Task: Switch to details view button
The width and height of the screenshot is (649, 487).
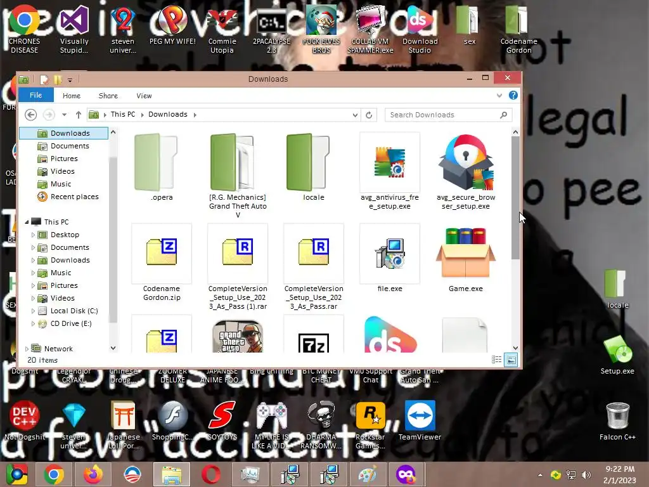Action: (496, 360)
